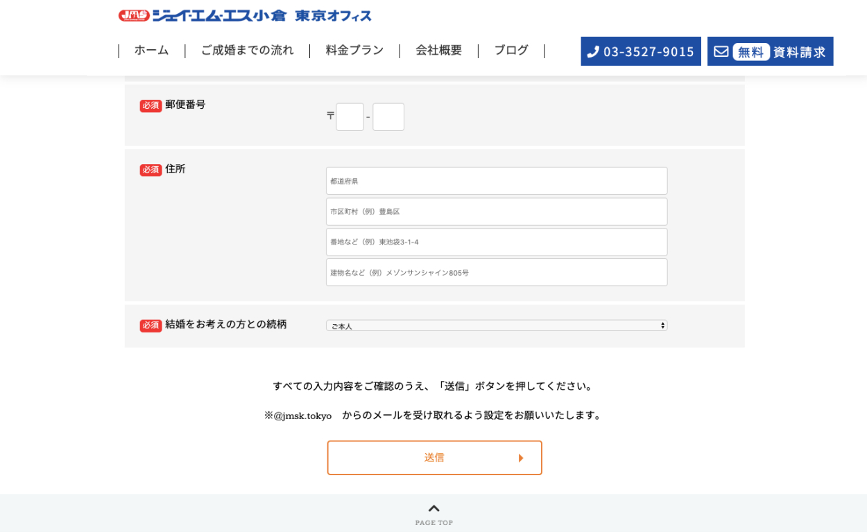Image resolution: width=867 pixels, height=532 pixels.
Task: Click the orange arrow in 送信 button
Action: 521,458
